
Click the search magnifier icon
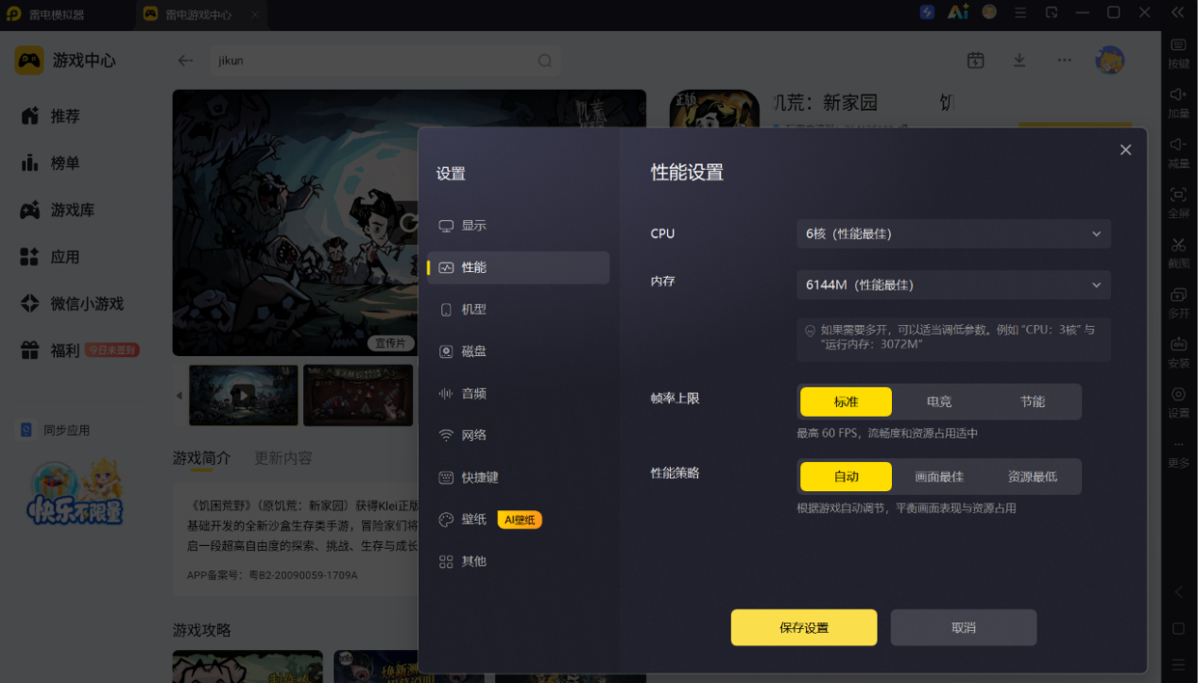pos(545,60)
